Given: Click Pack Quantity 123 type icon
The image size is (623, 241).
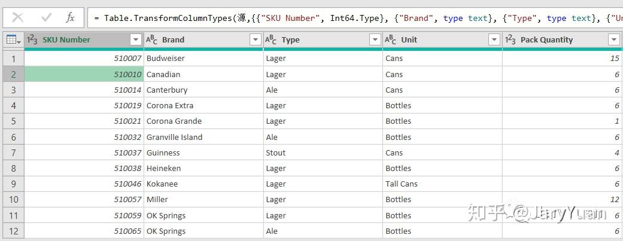Looking at the screenshot, I should pyautogui.click(x=510, y=40).
